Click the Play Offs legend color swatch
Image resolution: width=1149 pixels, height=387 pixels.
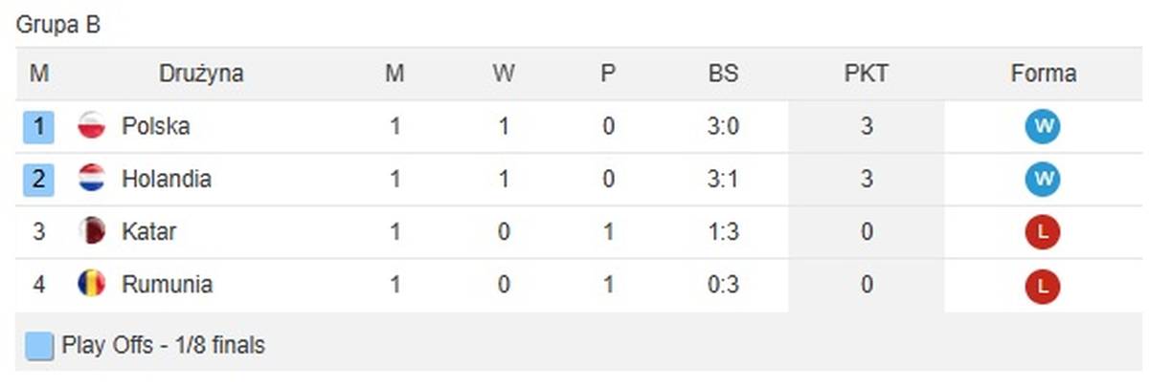click(x=39, y=346)
